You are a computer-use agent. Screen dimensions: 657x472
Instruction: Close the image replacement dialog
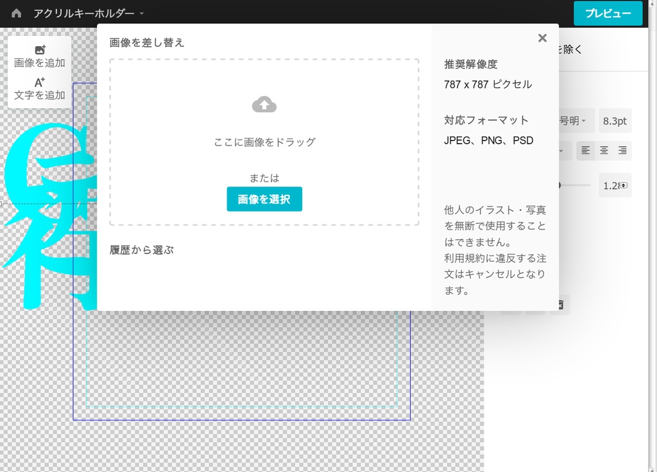[542, 38]
